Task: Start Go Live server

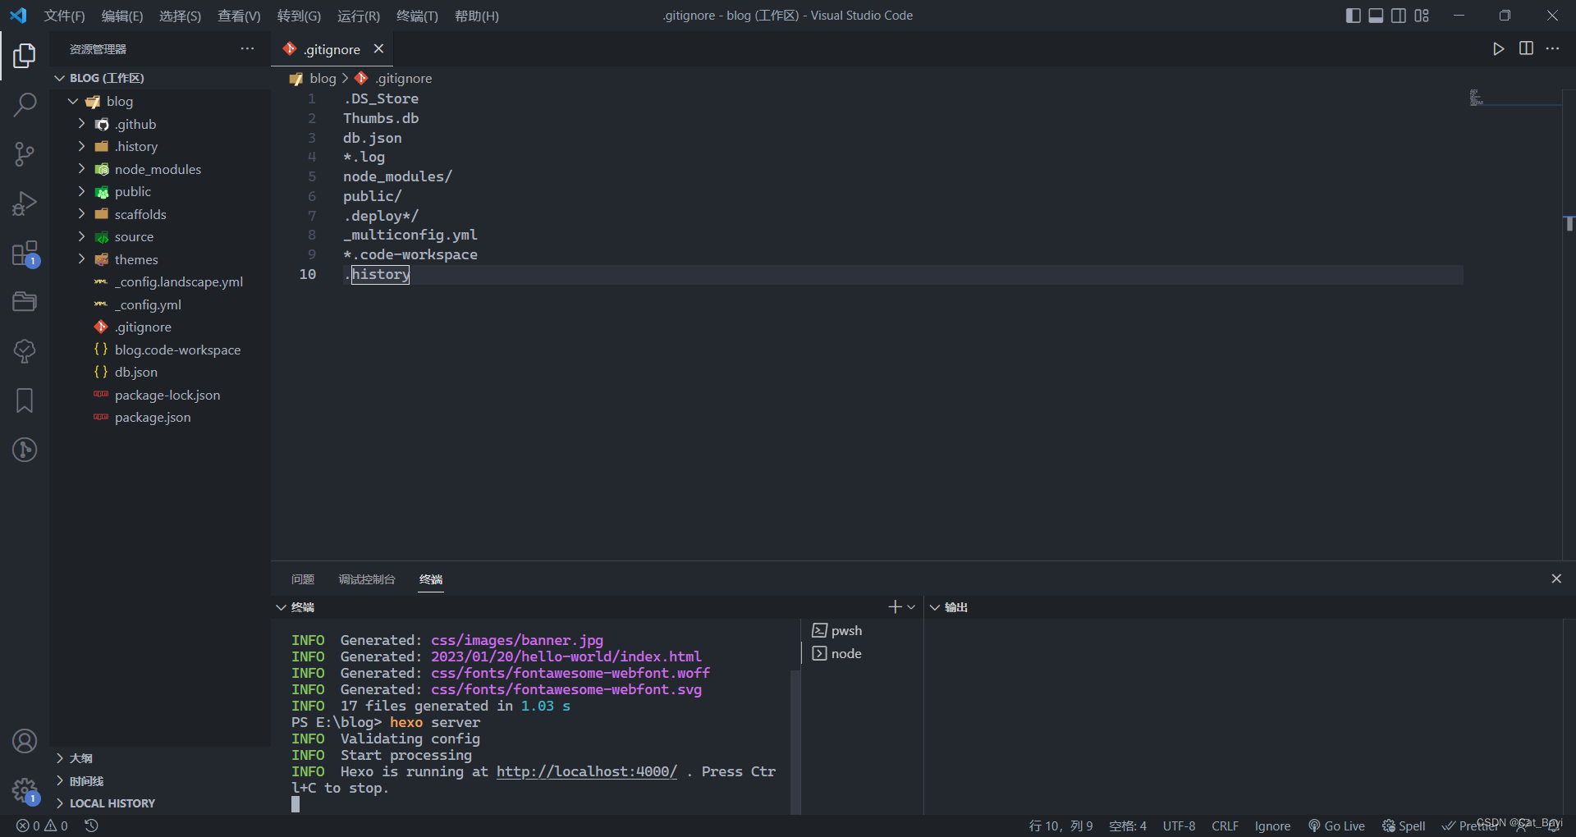Action: point(1336,826)
